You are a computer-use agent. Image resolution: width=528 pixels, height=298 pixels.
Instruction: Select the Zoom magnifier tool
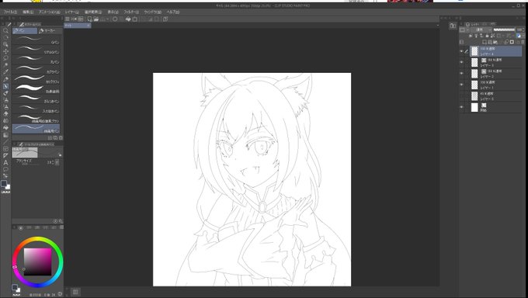(5, 30)
